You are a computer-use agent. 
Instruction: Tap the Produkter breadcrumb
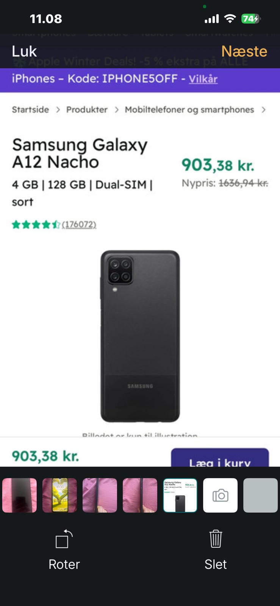87,109
